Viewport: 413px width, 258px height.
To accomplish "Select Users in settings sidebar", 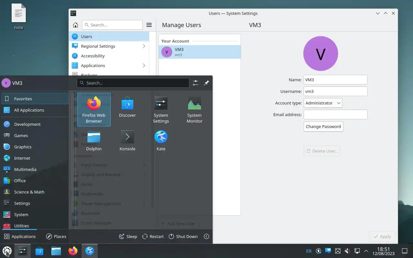I will [109, 36].
